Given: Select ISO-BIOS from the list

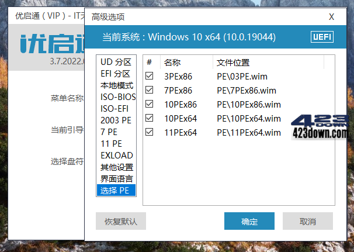Looking at the screenshot, I should tap(117, 97).
